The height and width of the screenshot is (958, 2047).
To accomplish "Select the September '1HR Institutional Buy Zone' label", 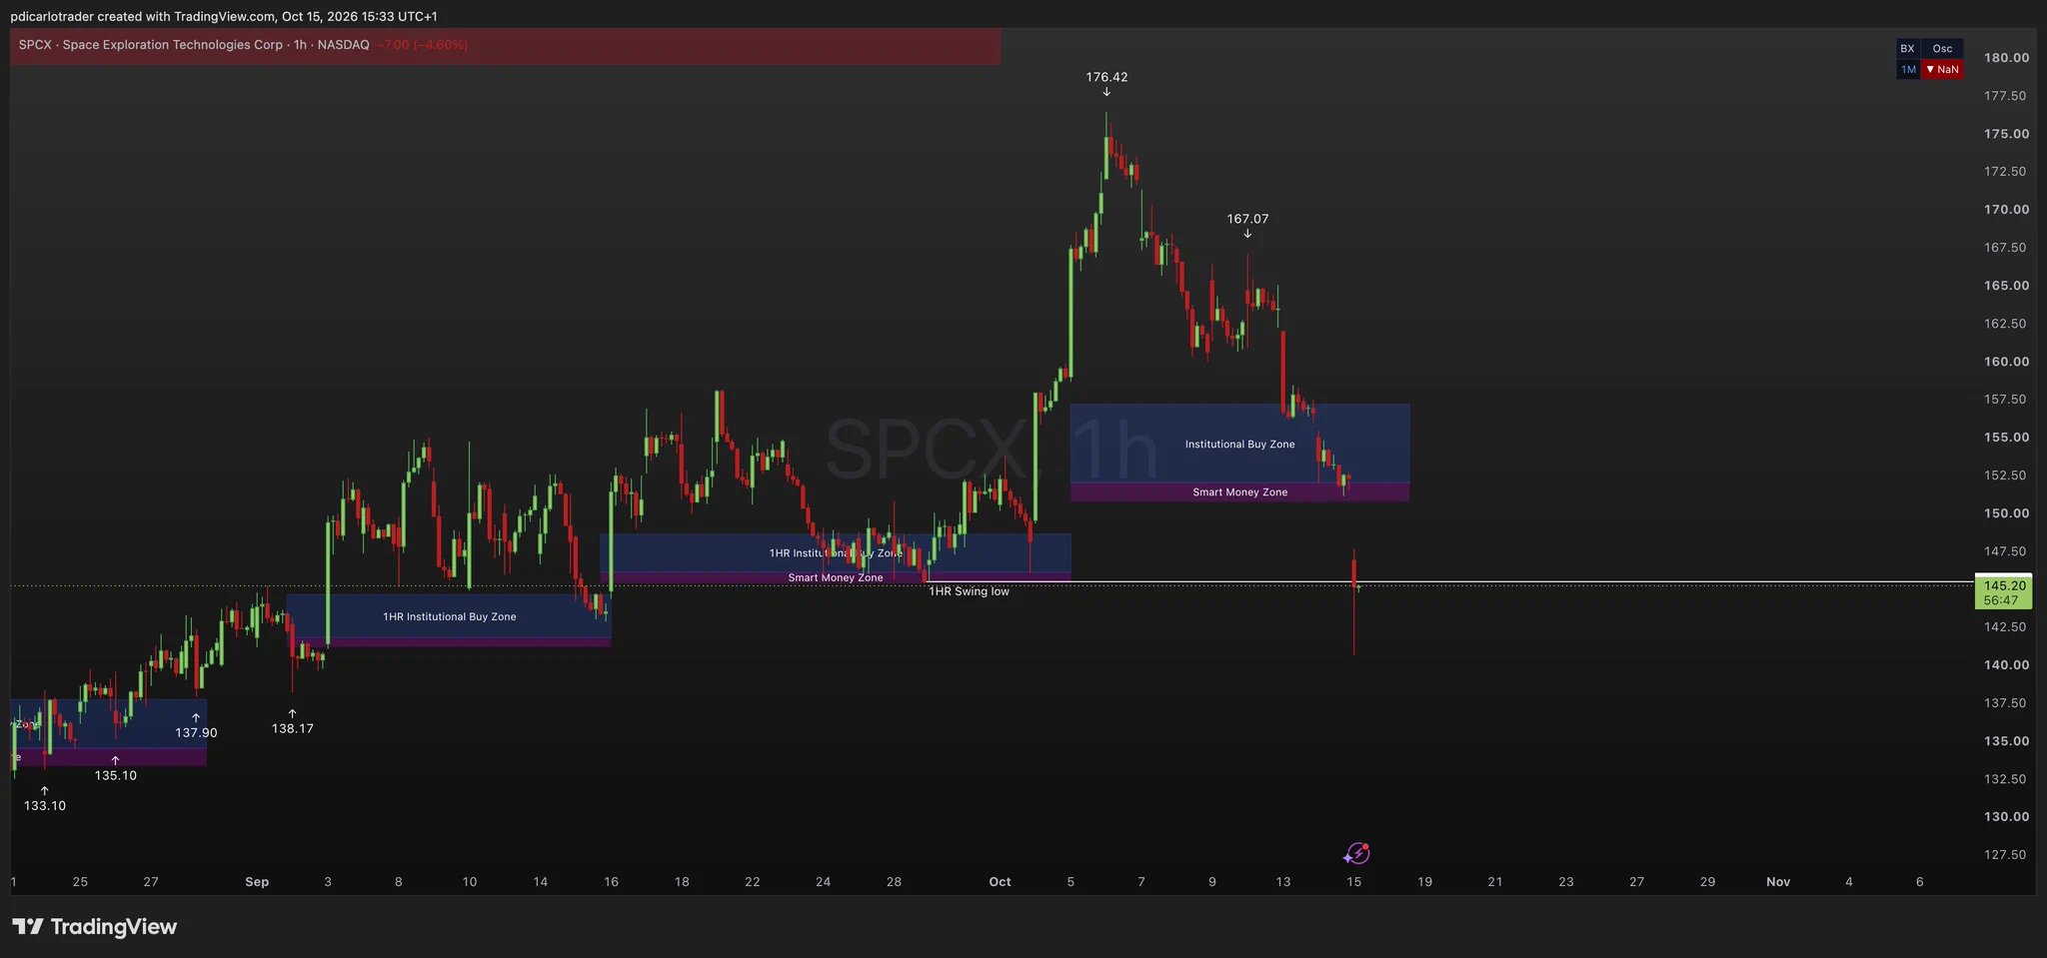I will [450, 617].
